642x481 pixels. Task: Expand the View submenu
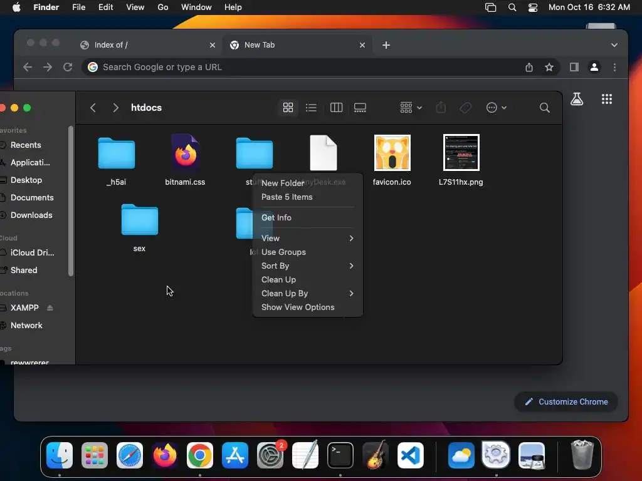point(307,238)
